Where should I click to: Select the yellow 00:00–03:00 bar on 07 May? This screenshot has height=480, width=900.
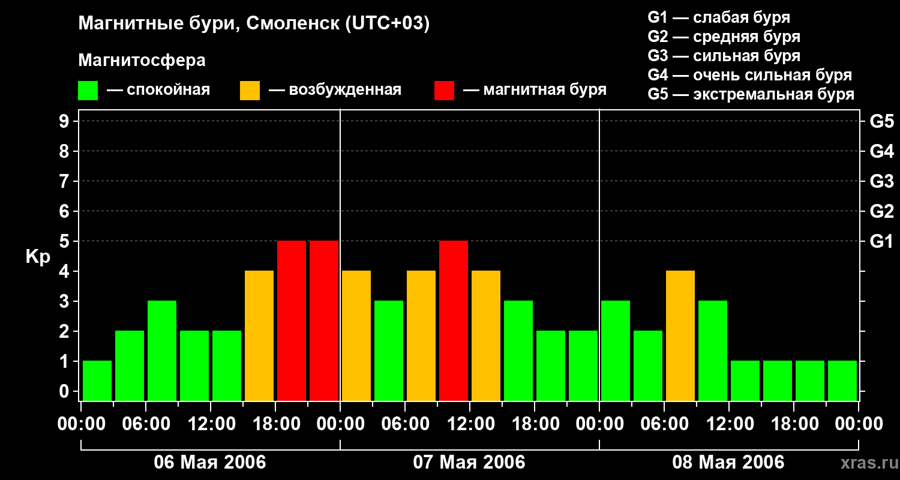tap(356, 335)
